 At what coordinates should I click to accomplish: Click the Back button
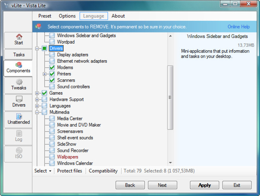click(130, 185)
